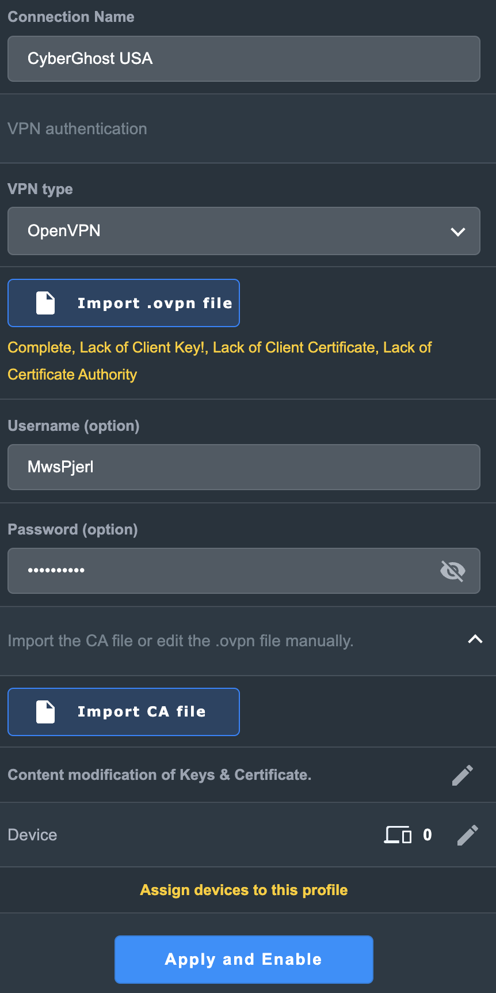The image size is (496, 993).
Task: Click Assign devices to this profile link
Action: 244,890
